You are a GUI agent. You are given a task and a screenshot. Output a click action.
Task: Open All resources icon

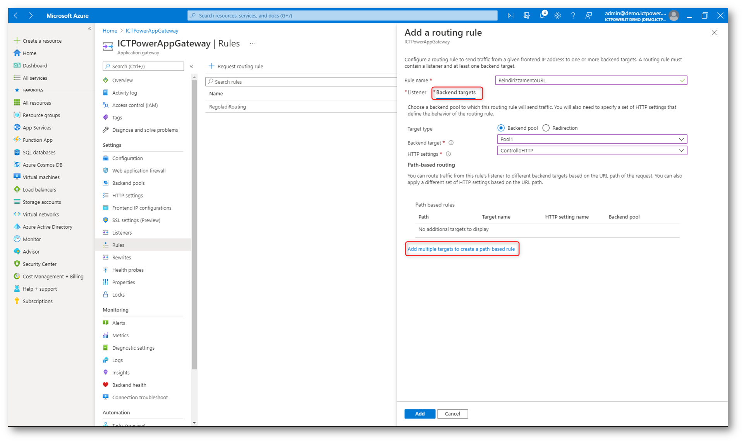tap(17, 103)
